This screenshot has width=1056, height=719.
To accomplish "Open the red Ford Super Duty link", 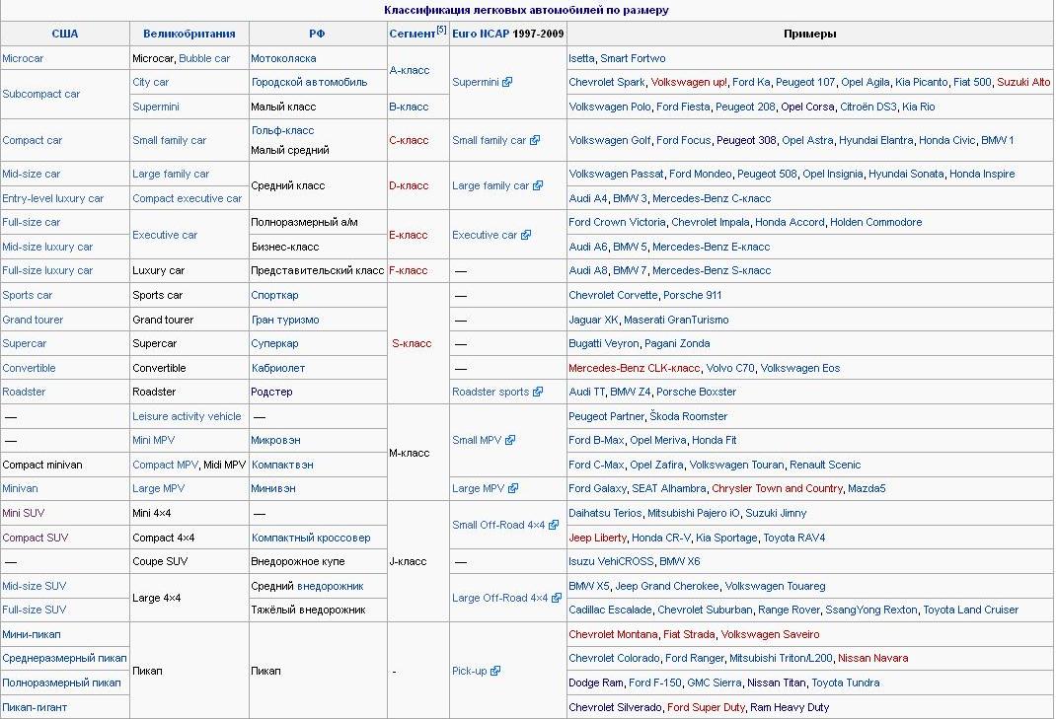I will point(706,707).
